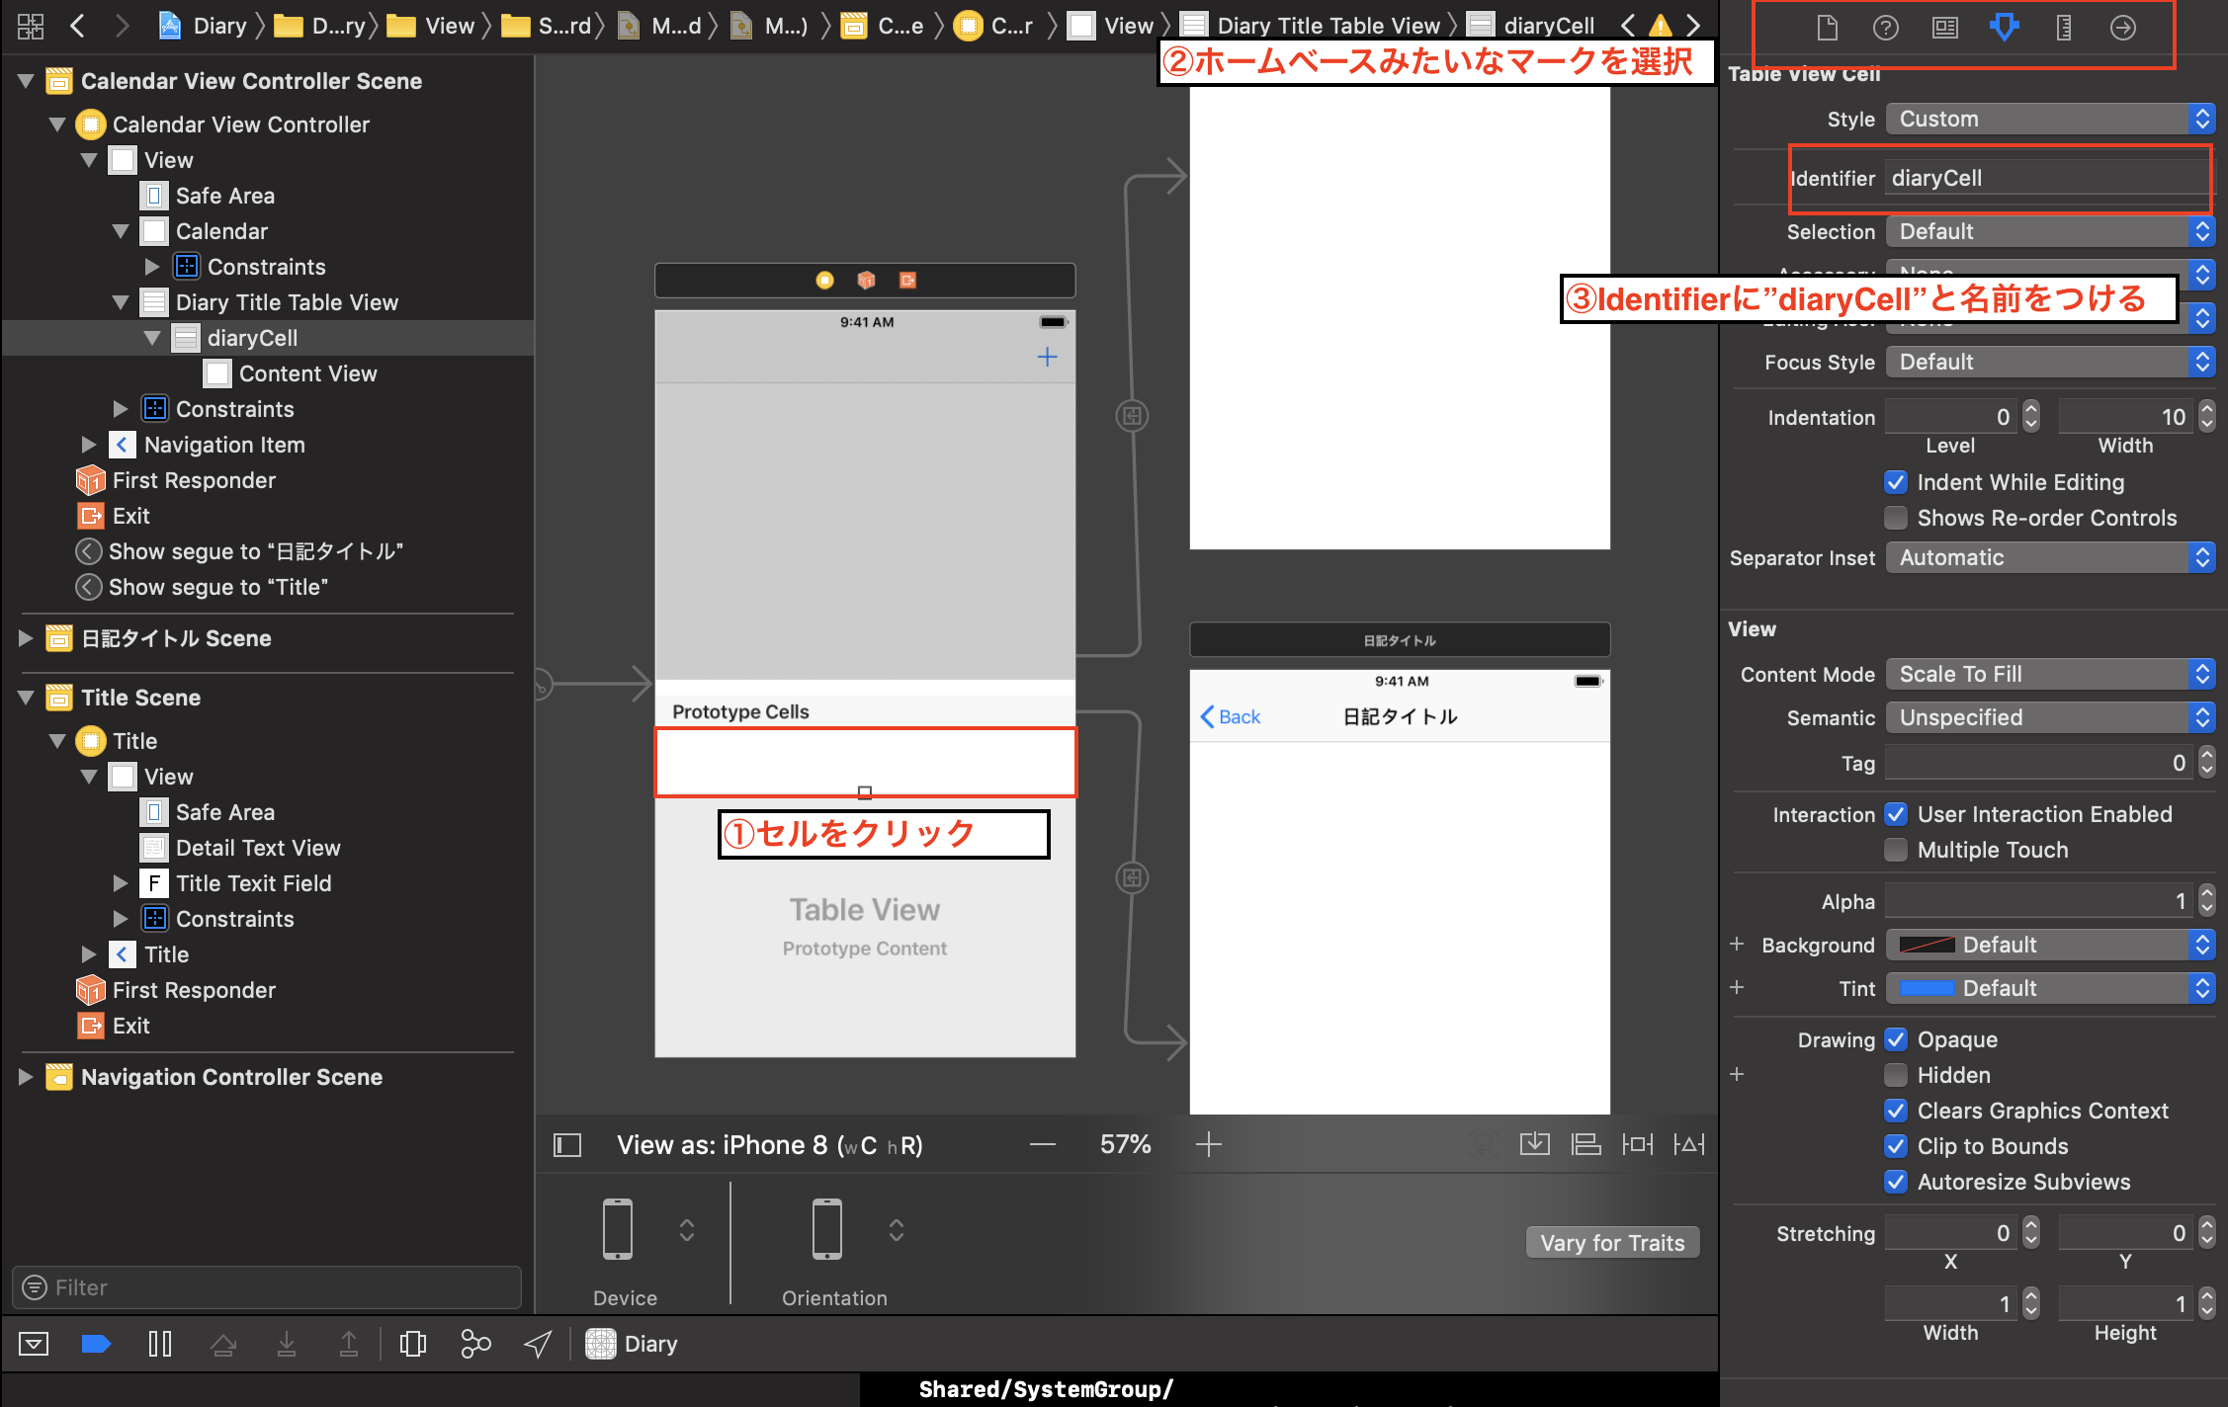
Task: Select Detail Text View in outline
Action: click(x=257, y=848)
